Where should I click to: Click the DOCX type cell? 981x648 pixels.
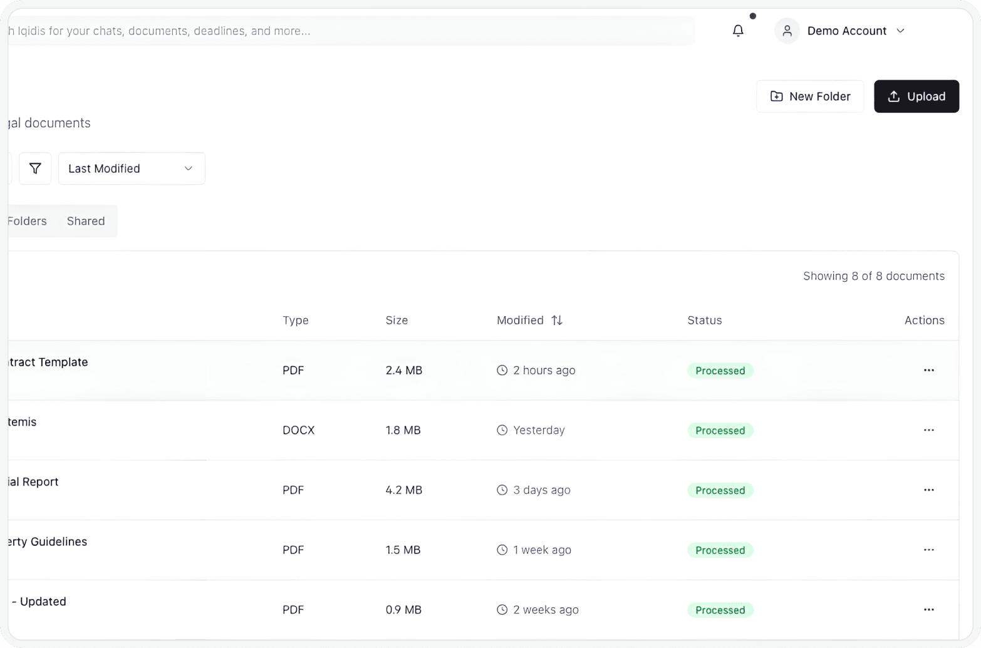[x=298, y=430]
